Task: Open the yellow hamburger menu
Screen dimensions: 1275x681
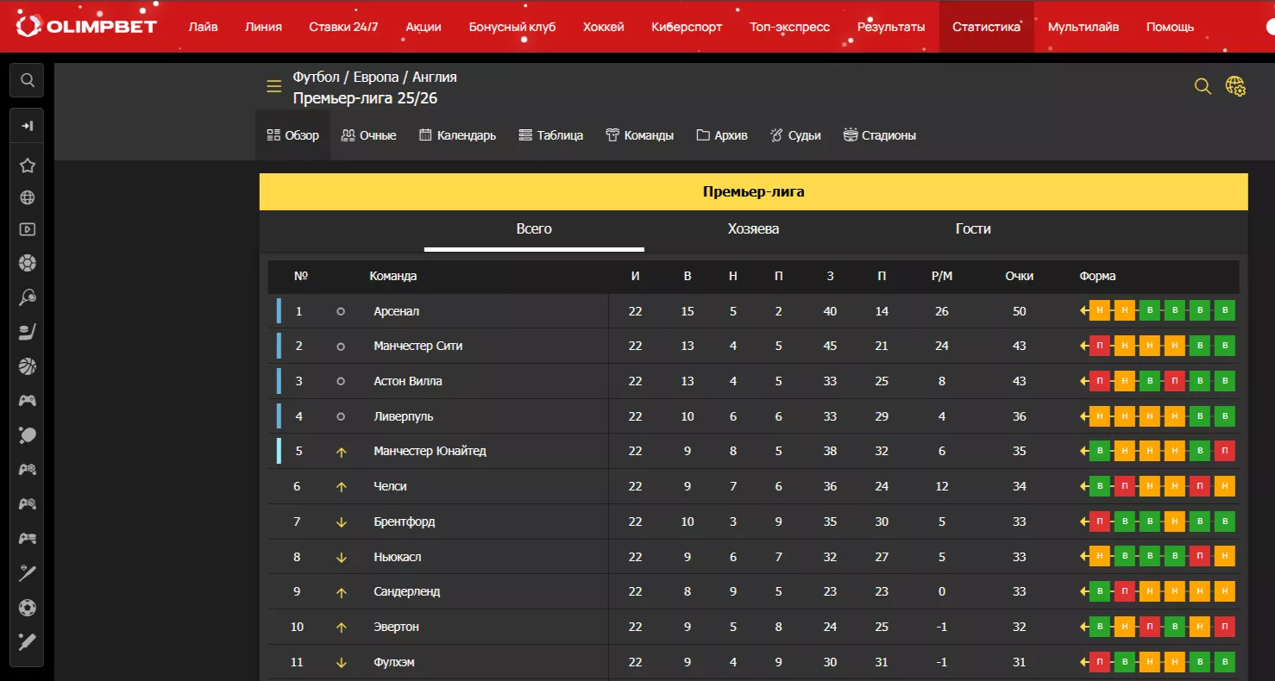Action: tap(274, 86)
